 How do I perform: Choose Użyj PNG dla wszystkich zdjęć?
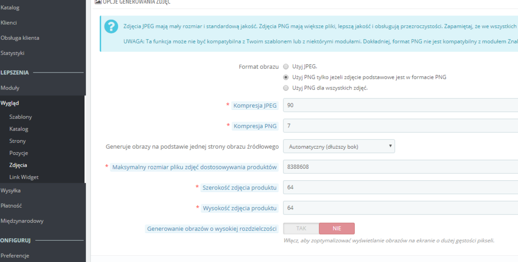pos(286,88)
